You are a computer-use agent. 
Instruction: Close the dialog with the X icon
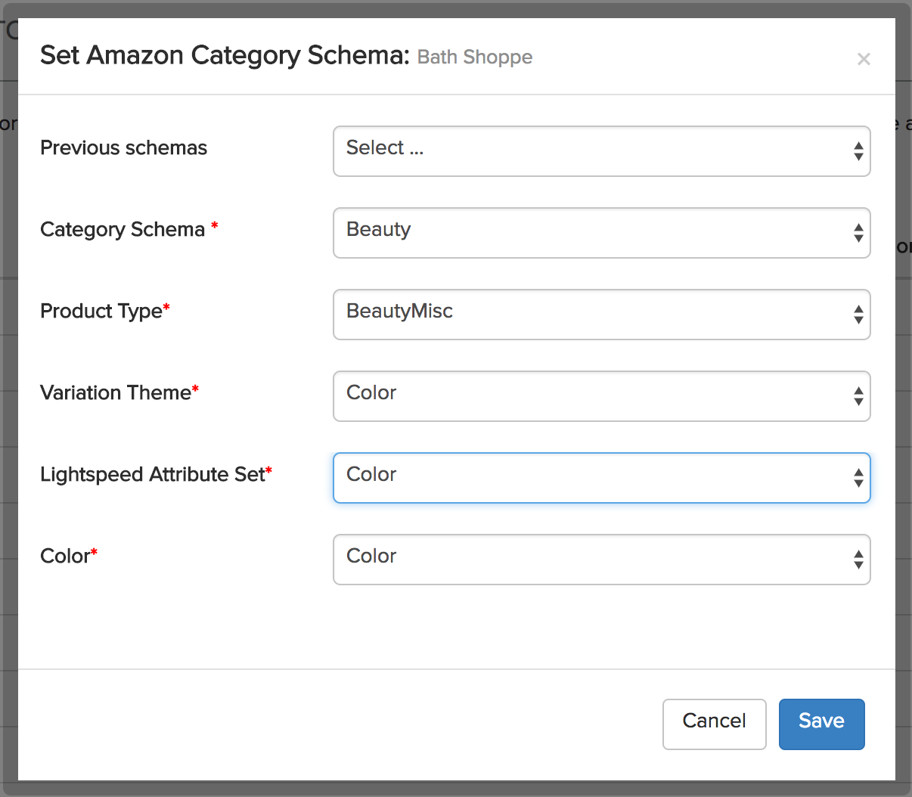[864, 59]
